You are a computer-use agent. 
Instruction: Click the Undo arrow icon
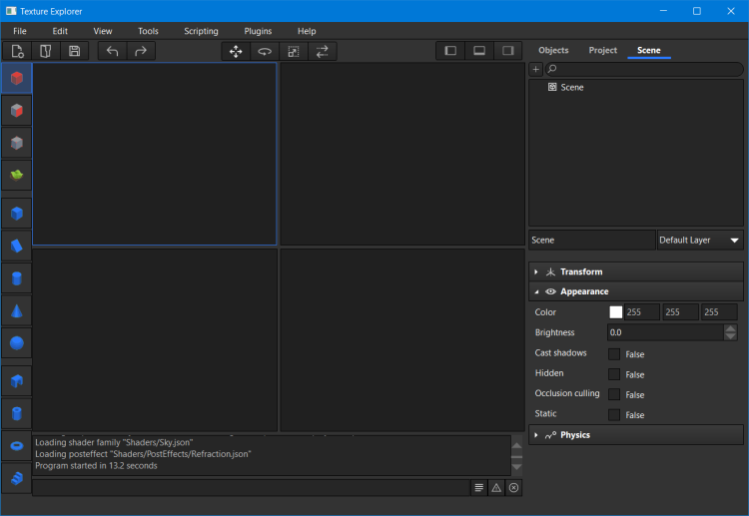(x=112, y=51)
